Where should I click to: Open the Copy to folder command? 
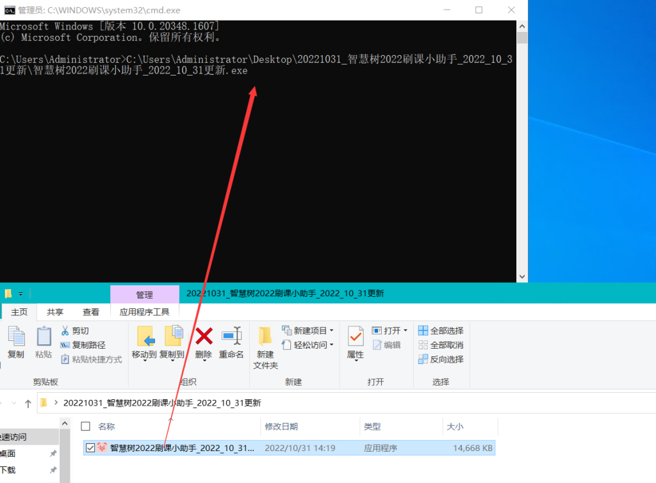click(x=172, y=343)
